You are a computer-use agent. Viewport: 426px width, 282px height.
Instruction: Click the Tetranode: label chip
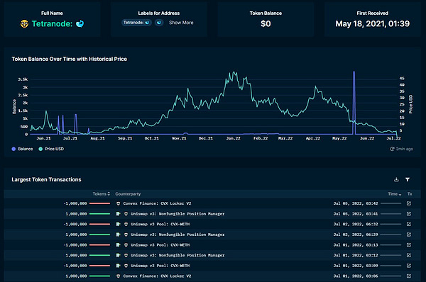136,23
